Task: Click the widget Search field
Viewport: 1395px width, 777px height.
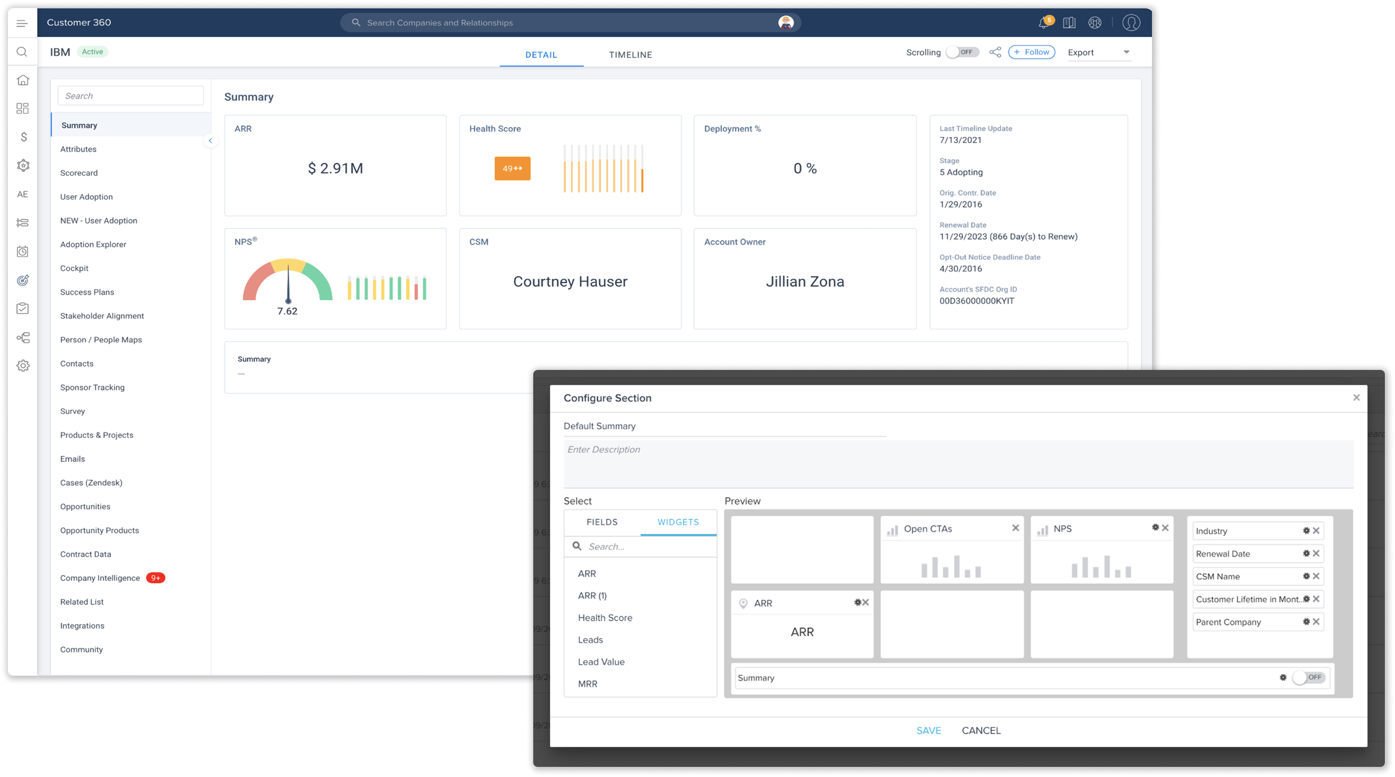Action: pyautogui.click(x=641, y=546)
